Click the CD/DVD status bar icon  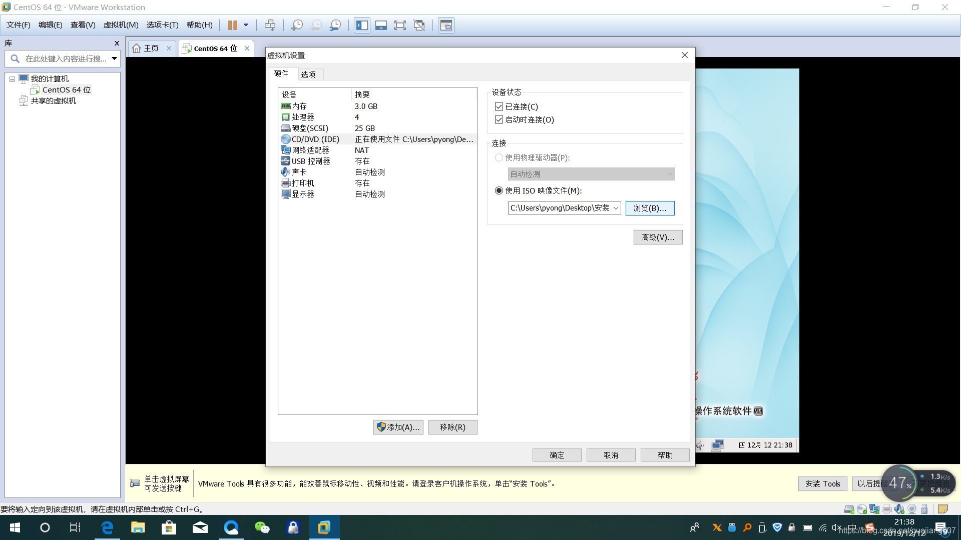(862, 509)
